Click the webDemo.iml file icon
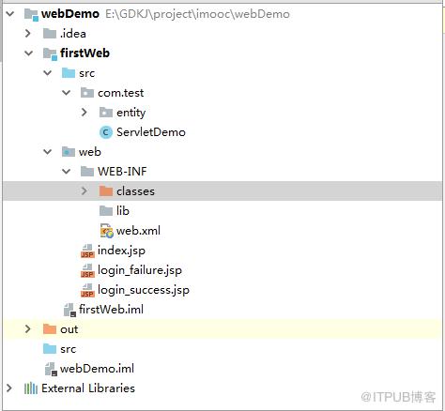Image resolution: width=445 pixels, height=411 pixels. [x=51, y=369]
